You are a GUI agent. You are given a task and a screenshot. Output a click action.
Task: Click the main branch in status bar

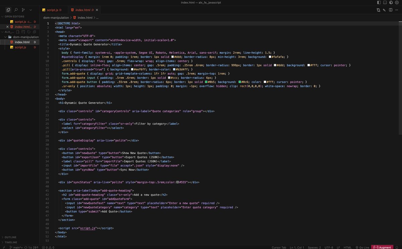17,247
